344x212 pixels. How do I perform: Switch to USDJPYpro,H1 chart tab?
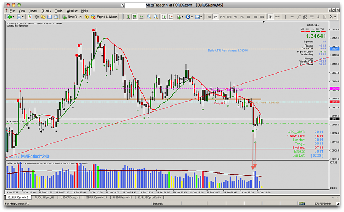click(122, 197)
